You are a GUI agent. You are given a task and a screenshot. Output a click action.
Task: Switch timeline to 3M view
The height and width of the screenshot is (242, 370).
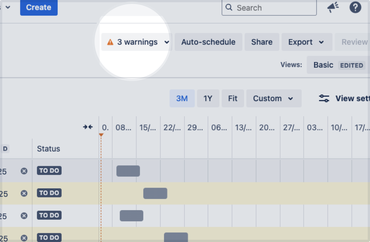[x=182, y=98]
